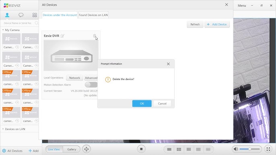
Task: Open the grid apps icon in sidebar
Action: click(x=35, y=15)
